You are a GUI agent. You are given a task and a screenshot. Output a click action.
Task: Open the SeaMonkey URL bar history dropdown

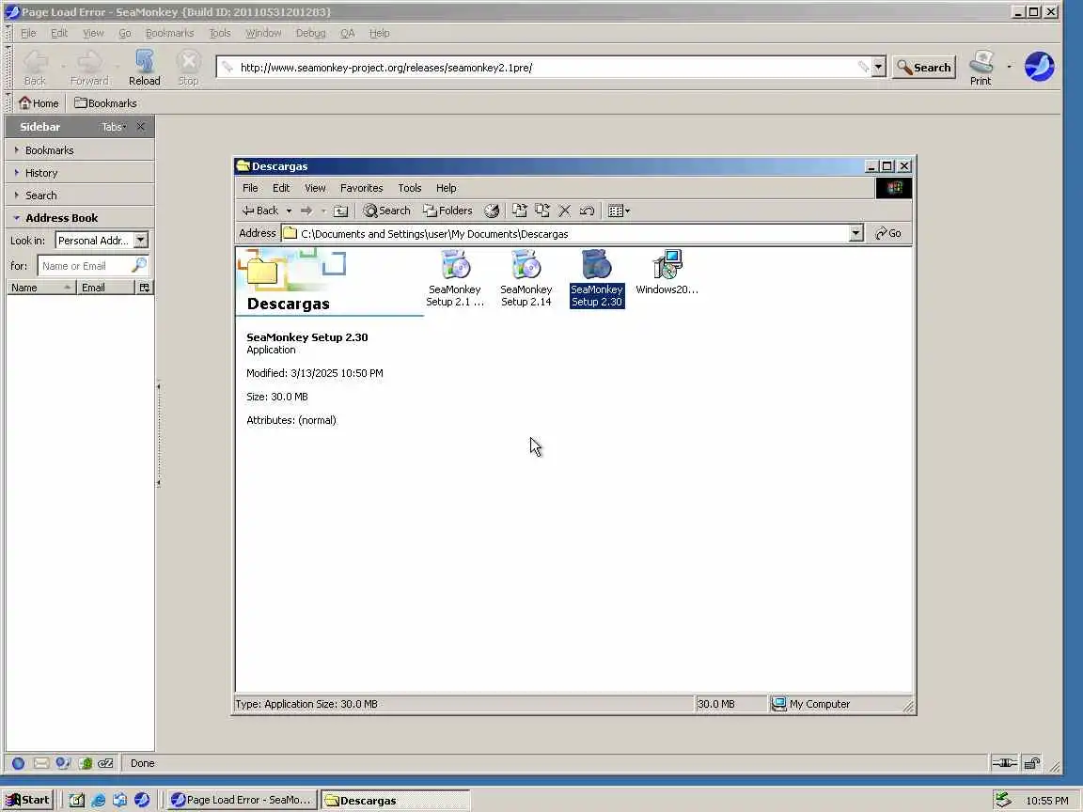[879, 67]
